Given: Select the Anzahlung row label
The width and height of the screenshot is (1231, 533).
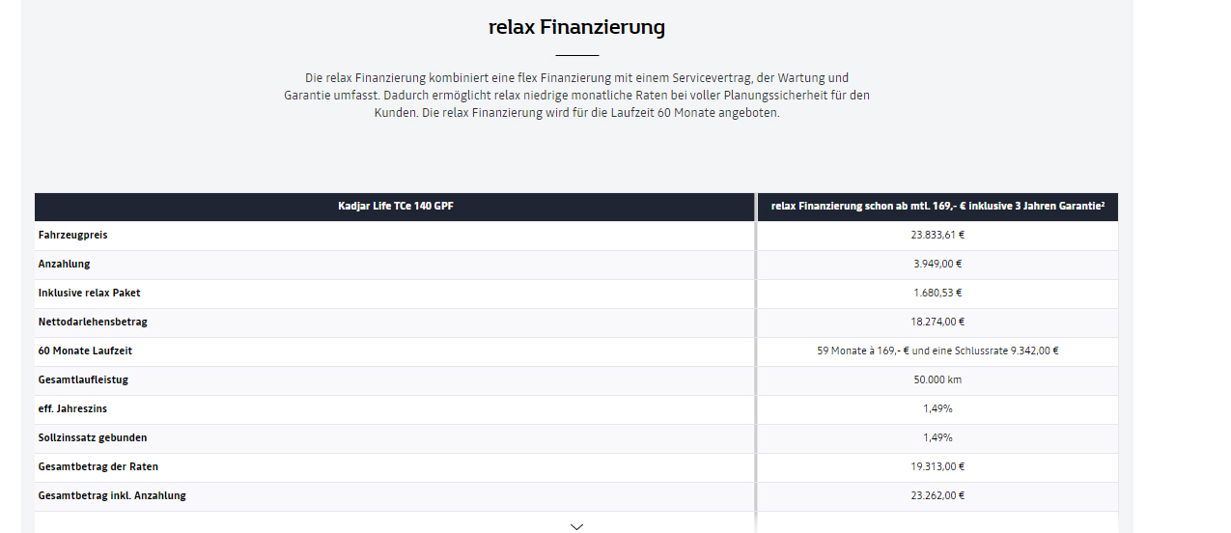Looking at the screenshot, I should tap(64, 264).
